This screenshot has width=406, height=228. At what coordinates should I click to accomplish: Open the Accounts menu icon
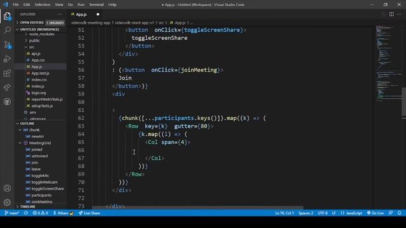(7, 188)
